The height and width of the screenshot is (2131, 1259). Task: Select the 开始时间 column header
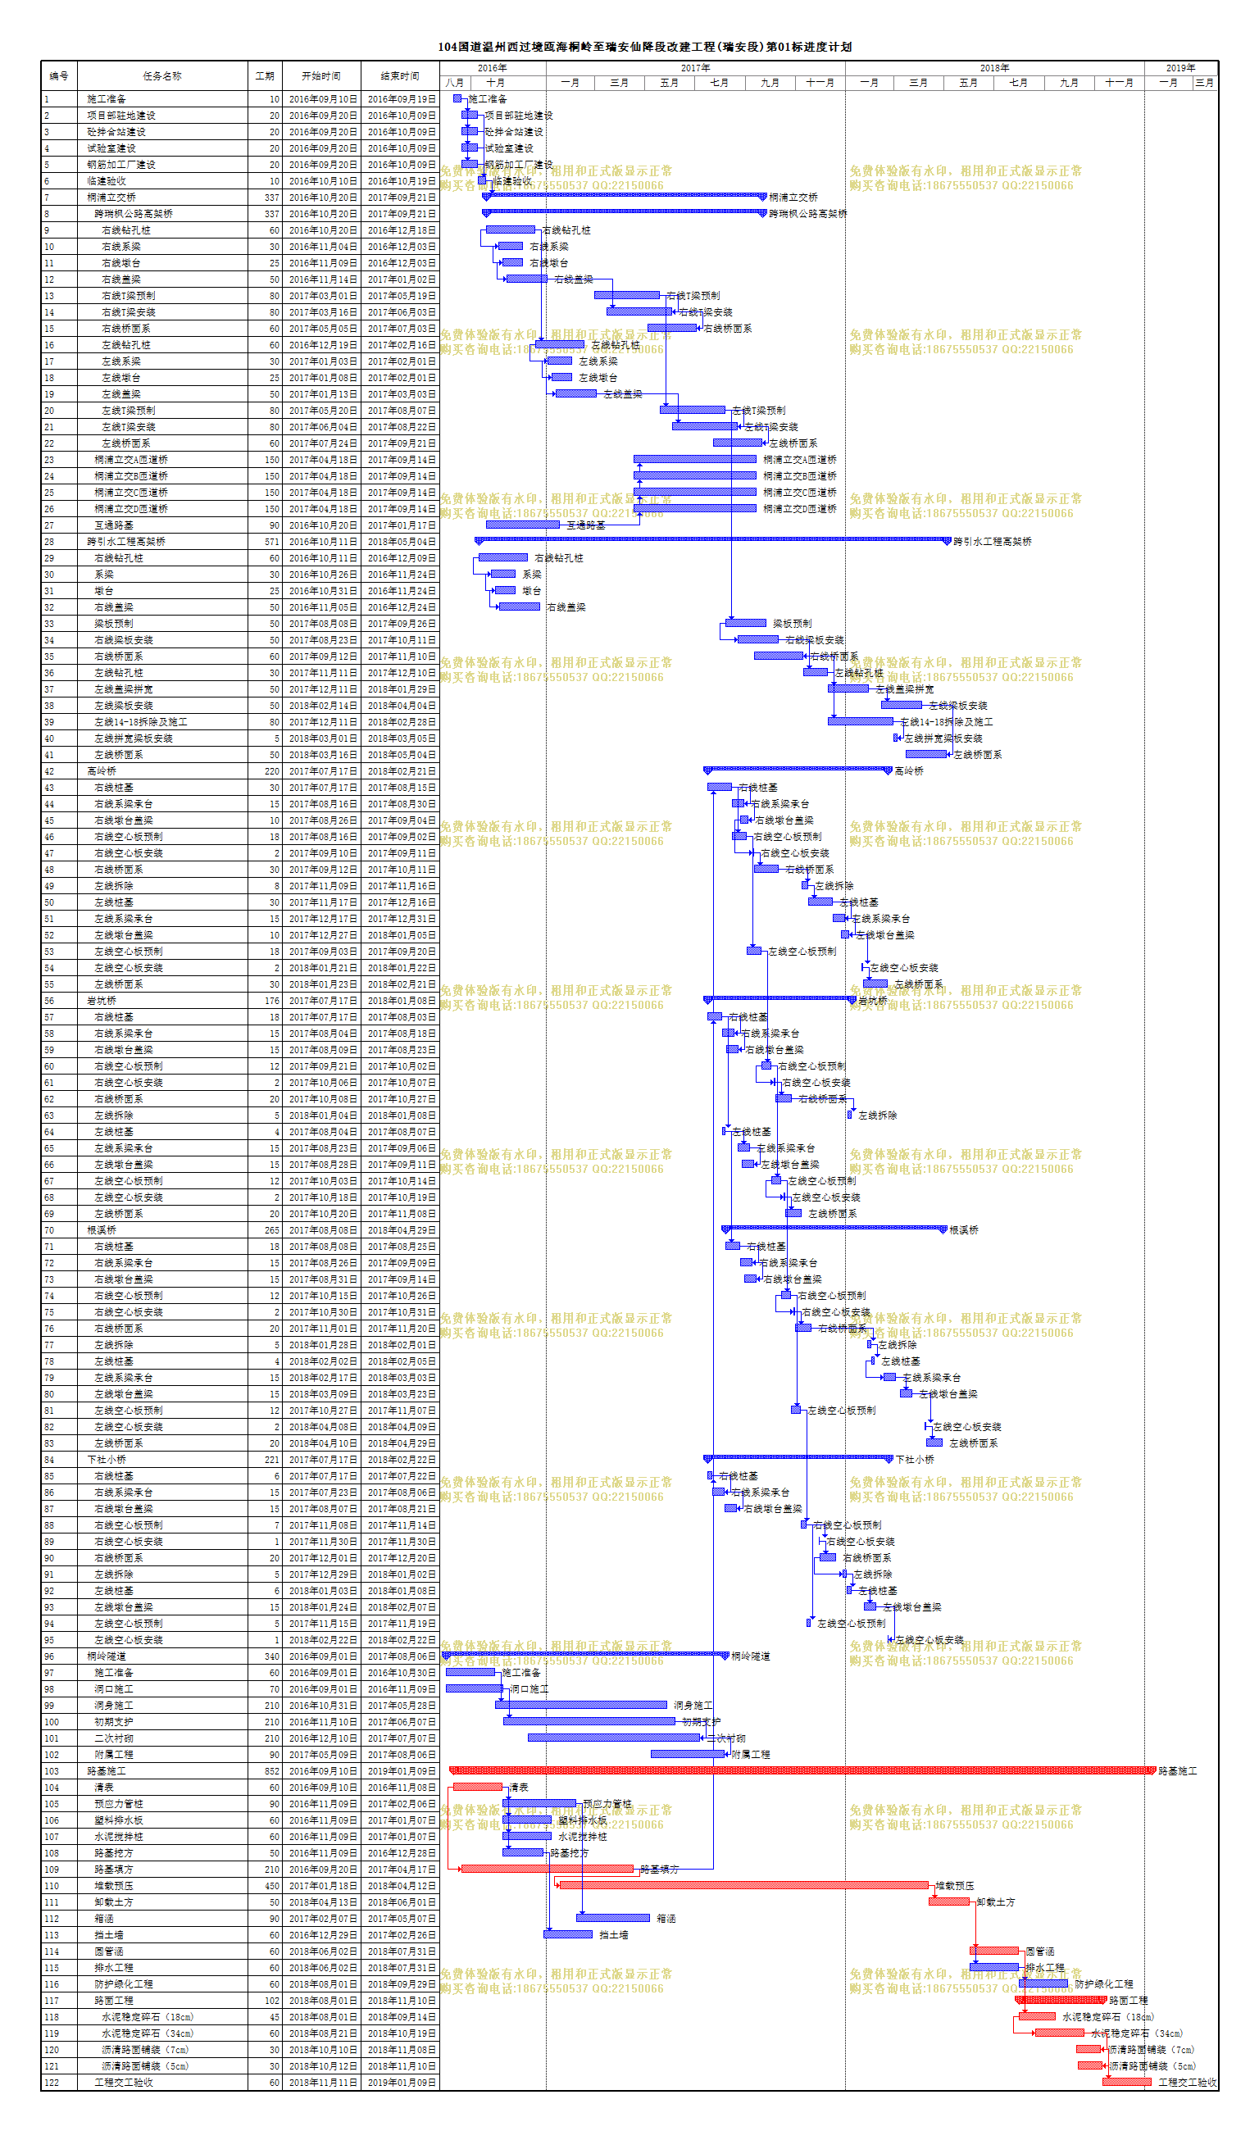click(x=320, y=75)
